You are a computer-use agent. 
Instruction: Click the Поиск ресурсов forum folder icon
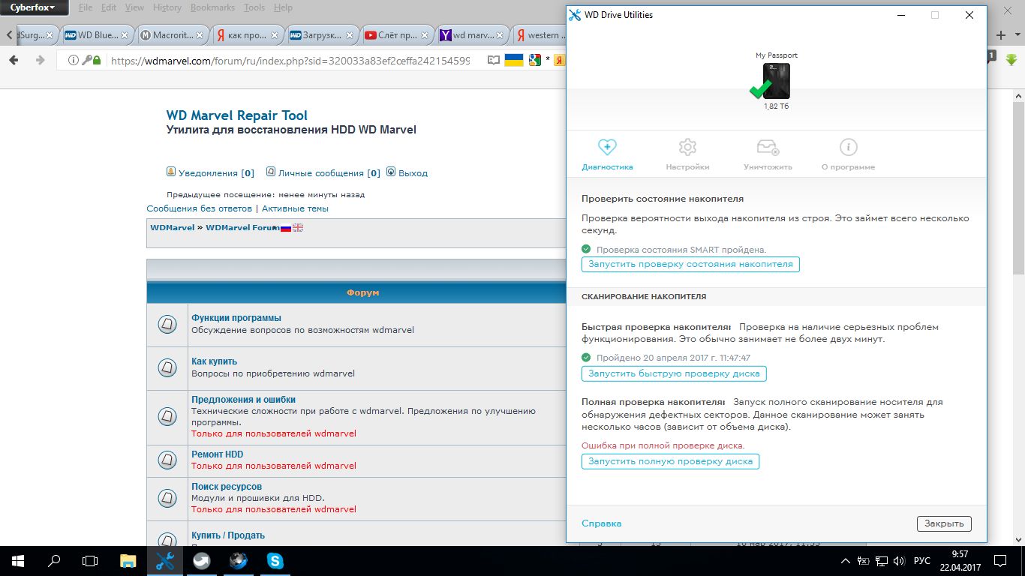point(167,498)
